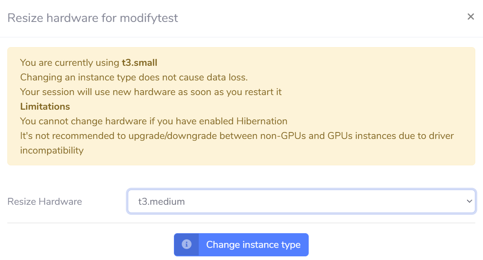Click the current instance type notice line
This screenshot has width=483, height=260.
point(88,63)
